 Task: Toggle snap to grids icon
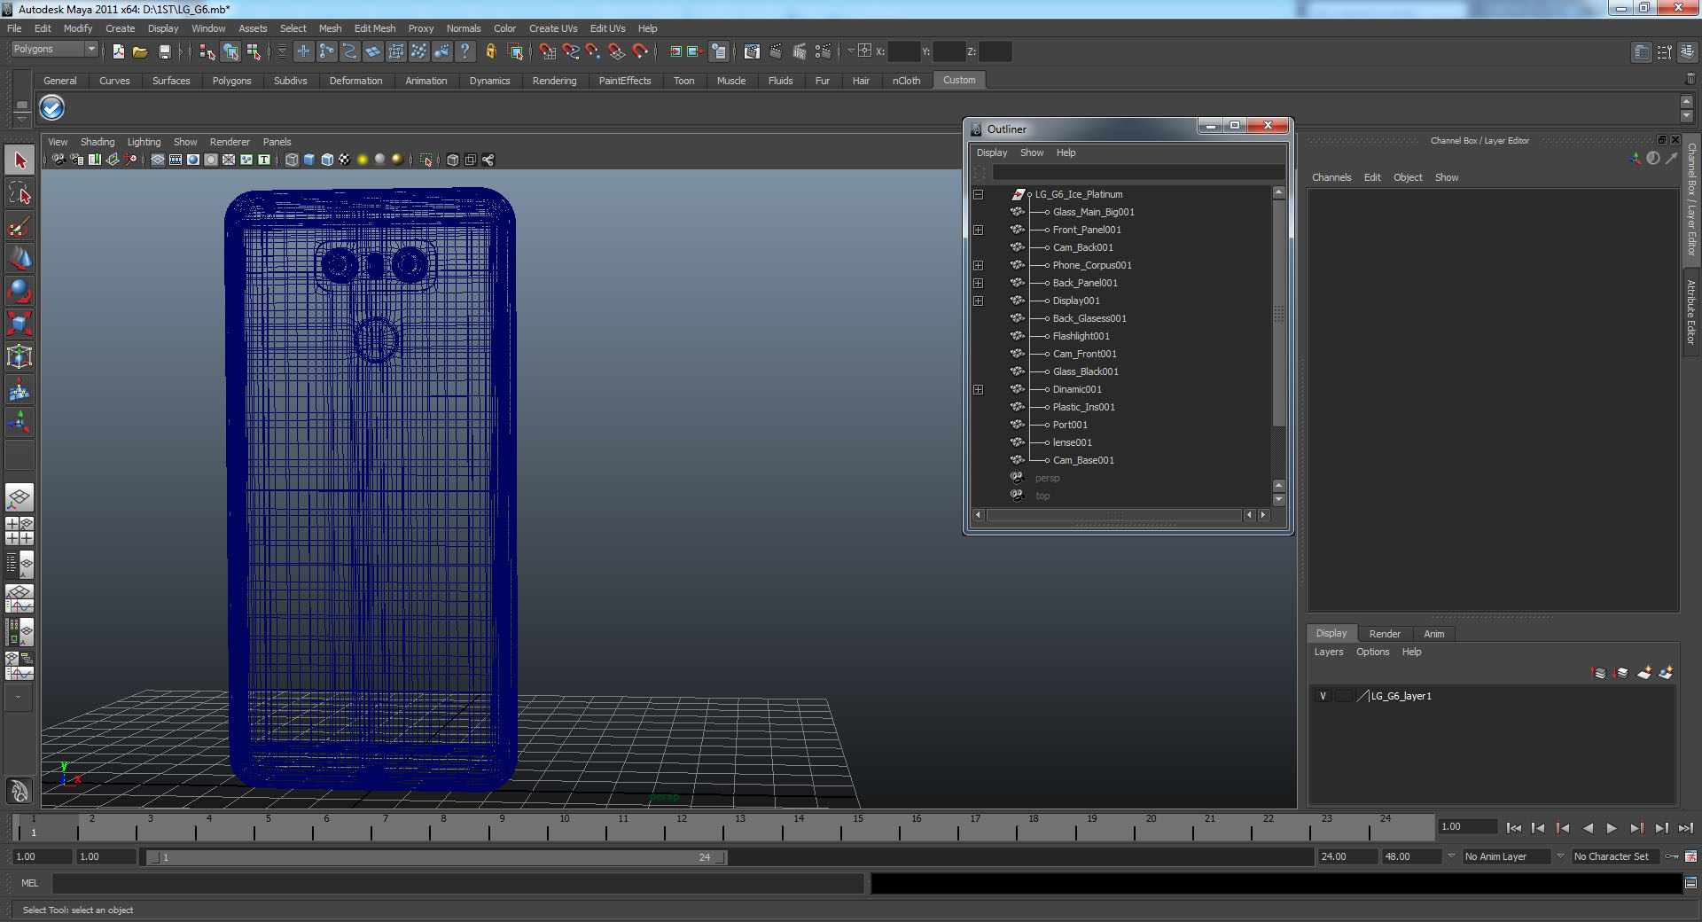click(548, 51)
